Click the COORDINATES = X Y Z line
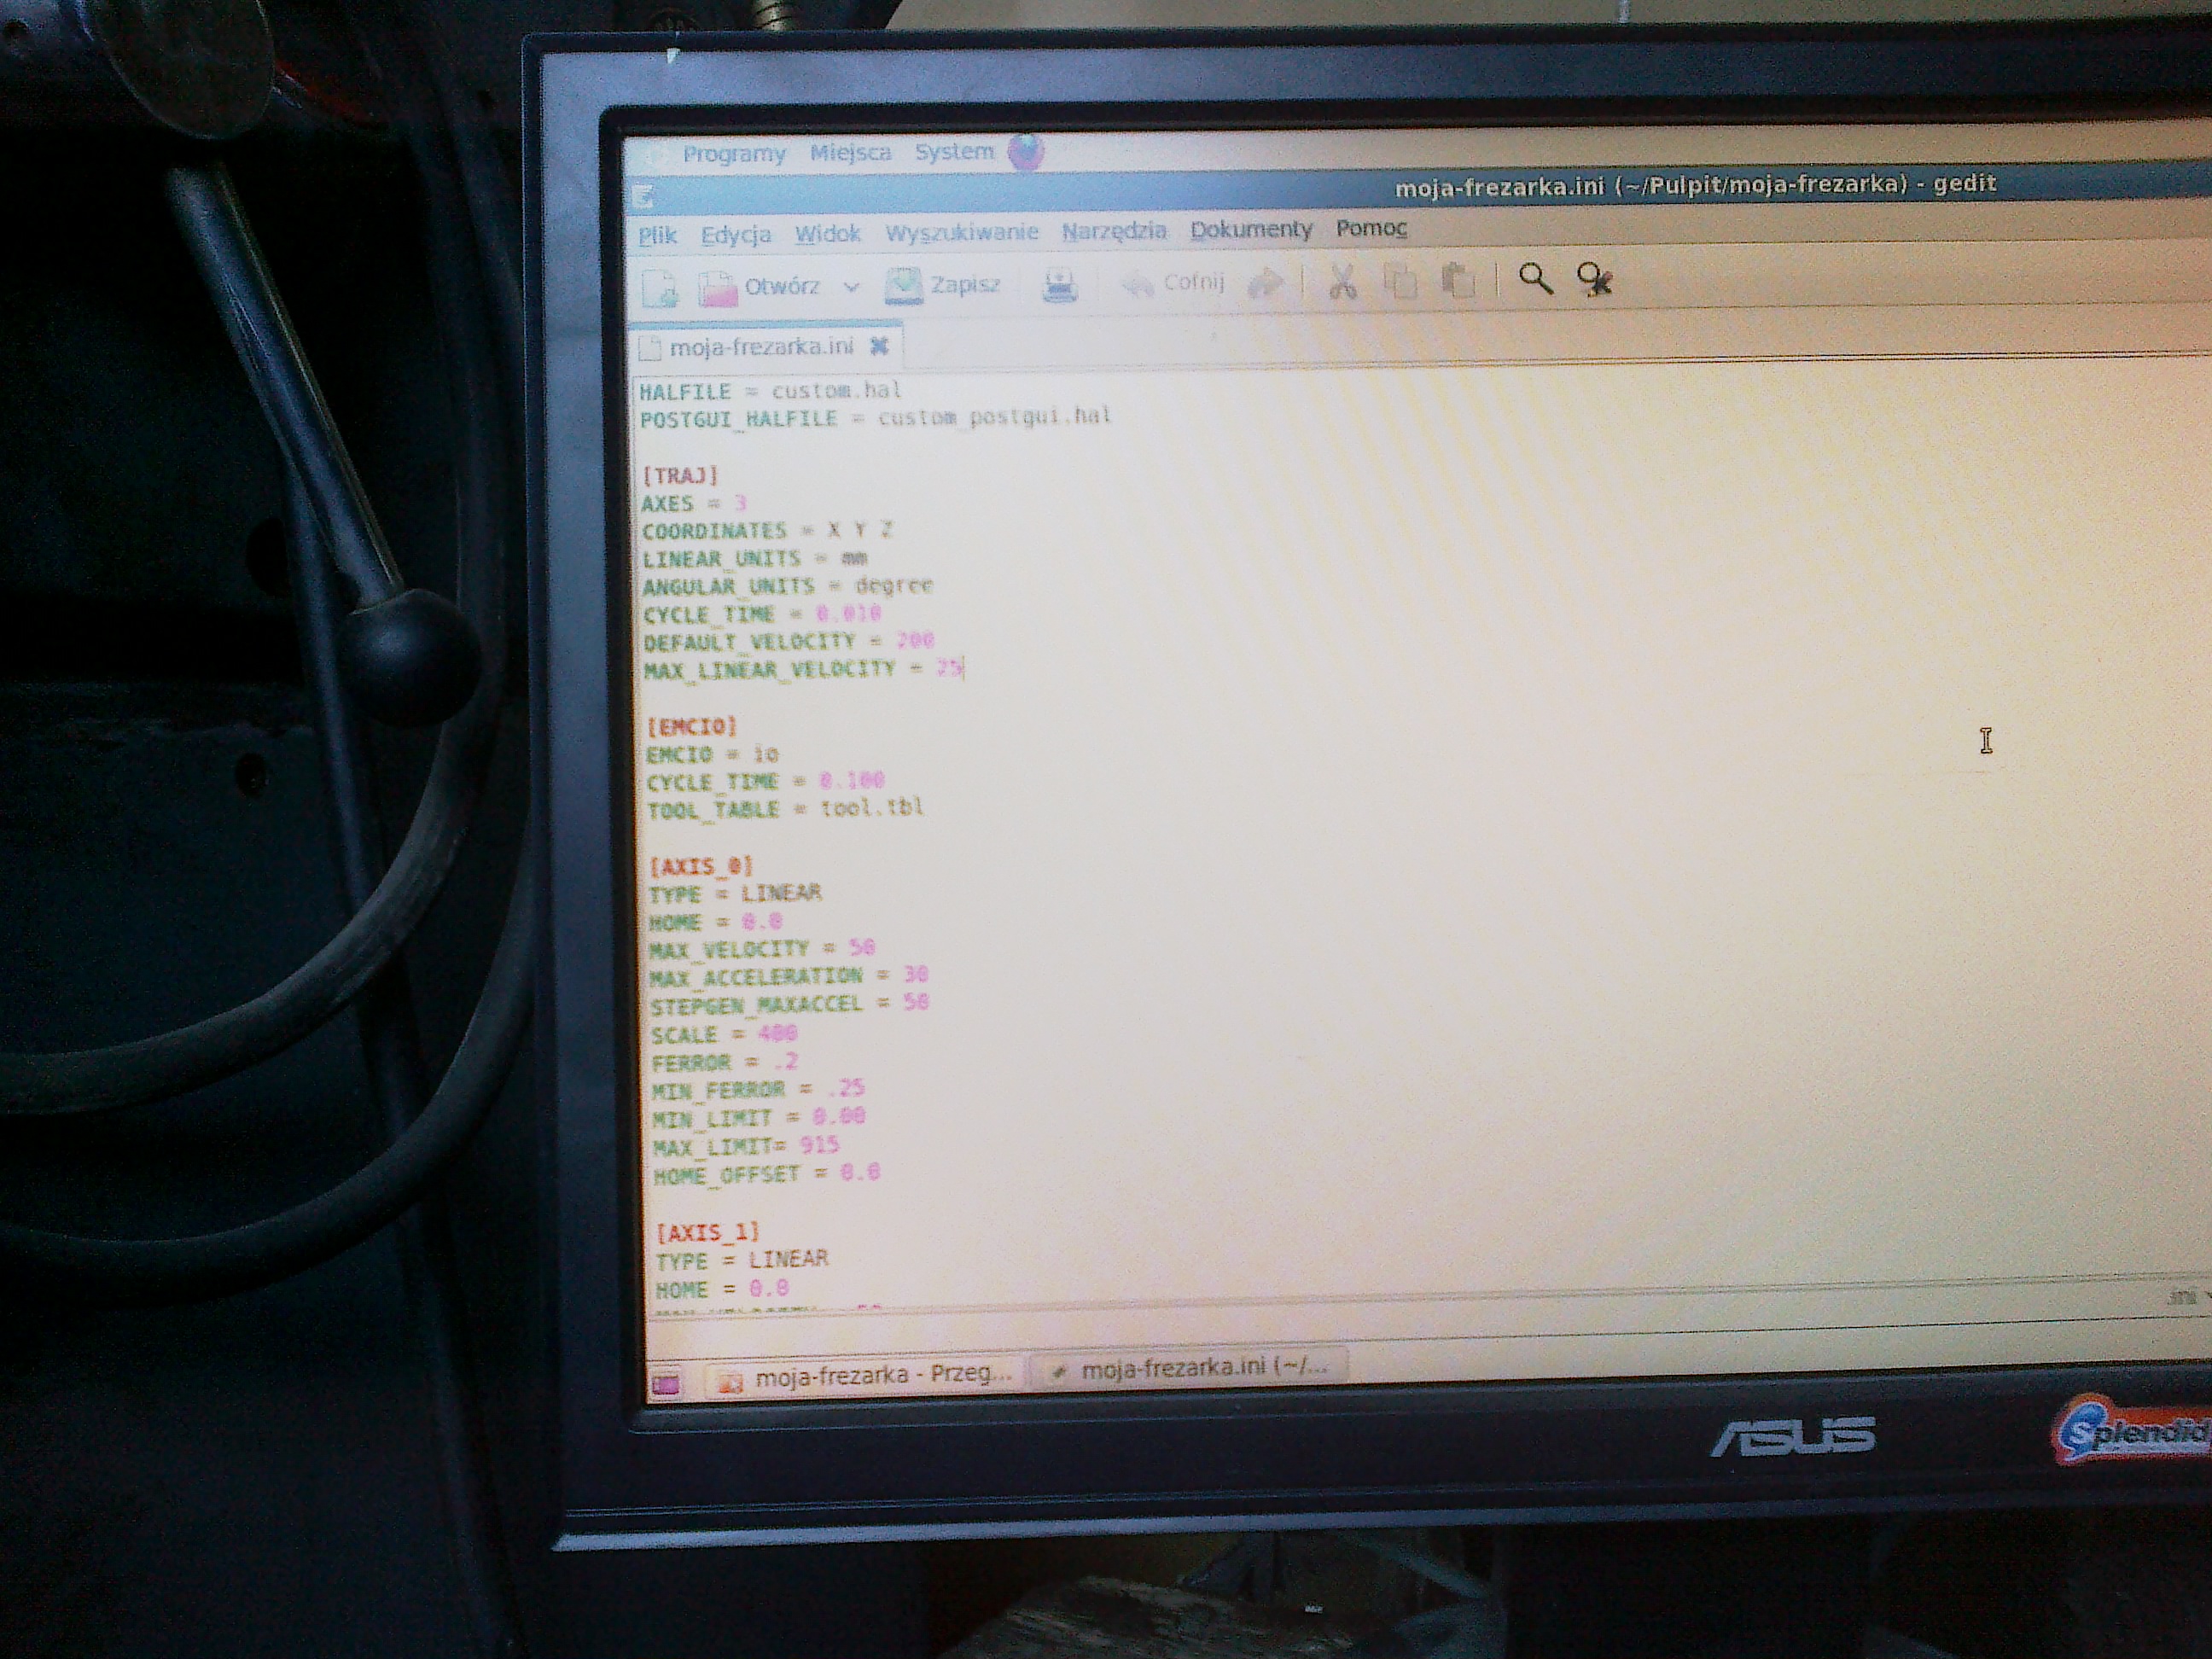This screenshot has width=2212, height=1659. [x=767, y=530]
